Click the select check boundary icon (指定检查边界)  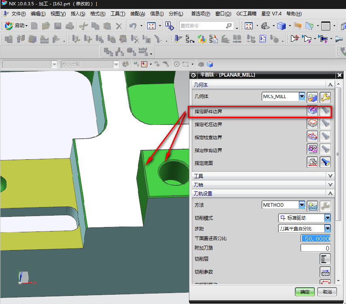click(312, 137)
